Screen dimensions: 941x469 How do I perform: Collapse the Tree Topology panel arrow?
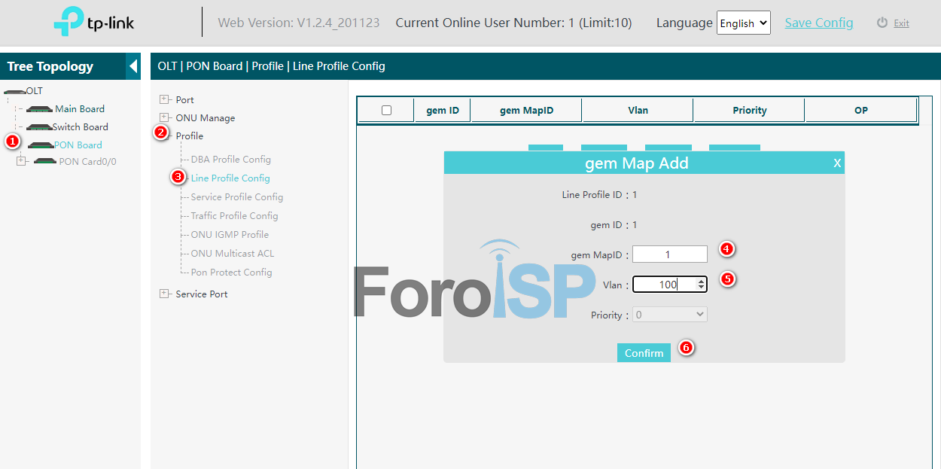(133, 66)
